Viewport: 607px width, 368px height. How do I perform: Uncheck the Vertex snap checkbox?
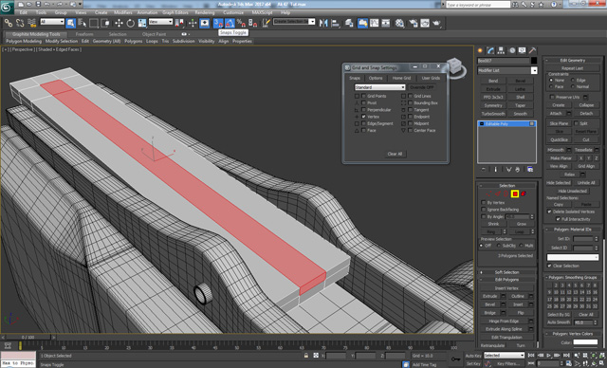click(x=363, y=117)
